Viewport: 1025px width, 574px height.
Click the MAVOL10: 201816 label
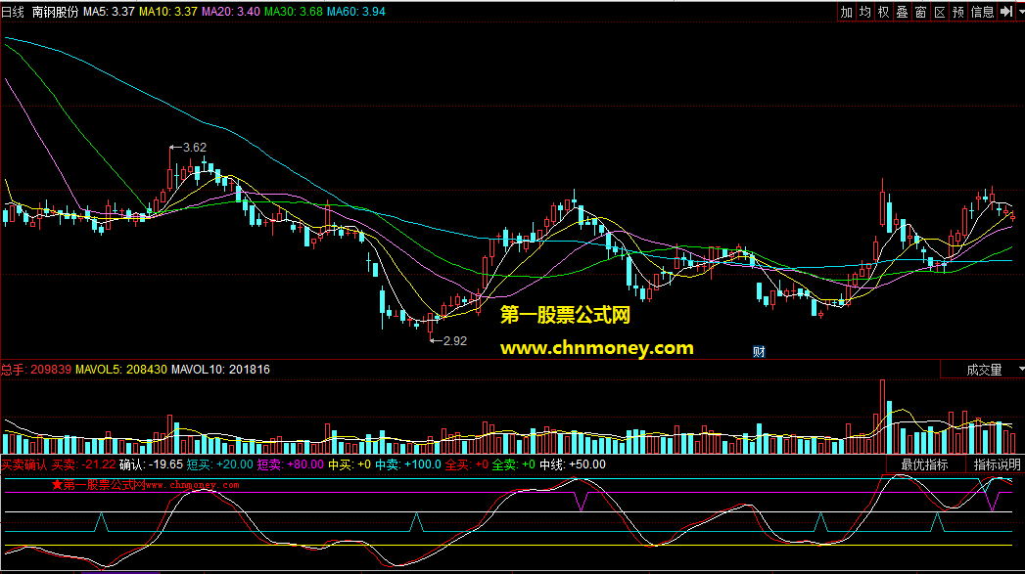pos(220,370)
